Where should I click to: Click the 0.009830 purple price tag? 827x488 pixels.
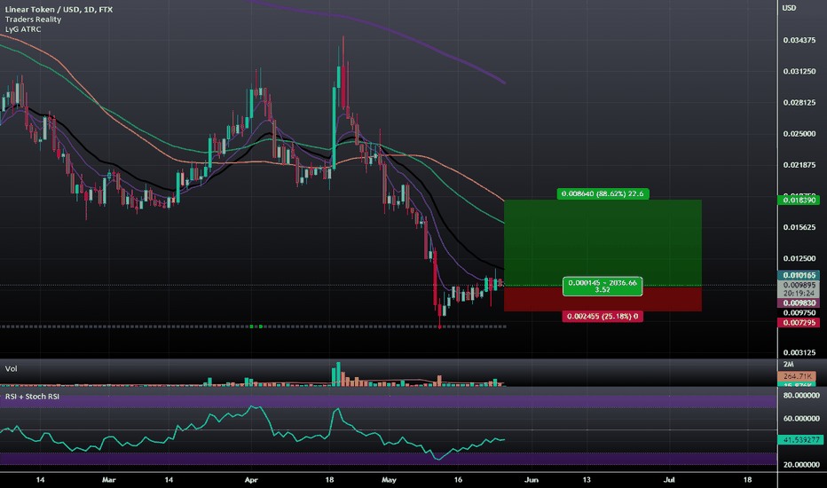click(799, 303)
